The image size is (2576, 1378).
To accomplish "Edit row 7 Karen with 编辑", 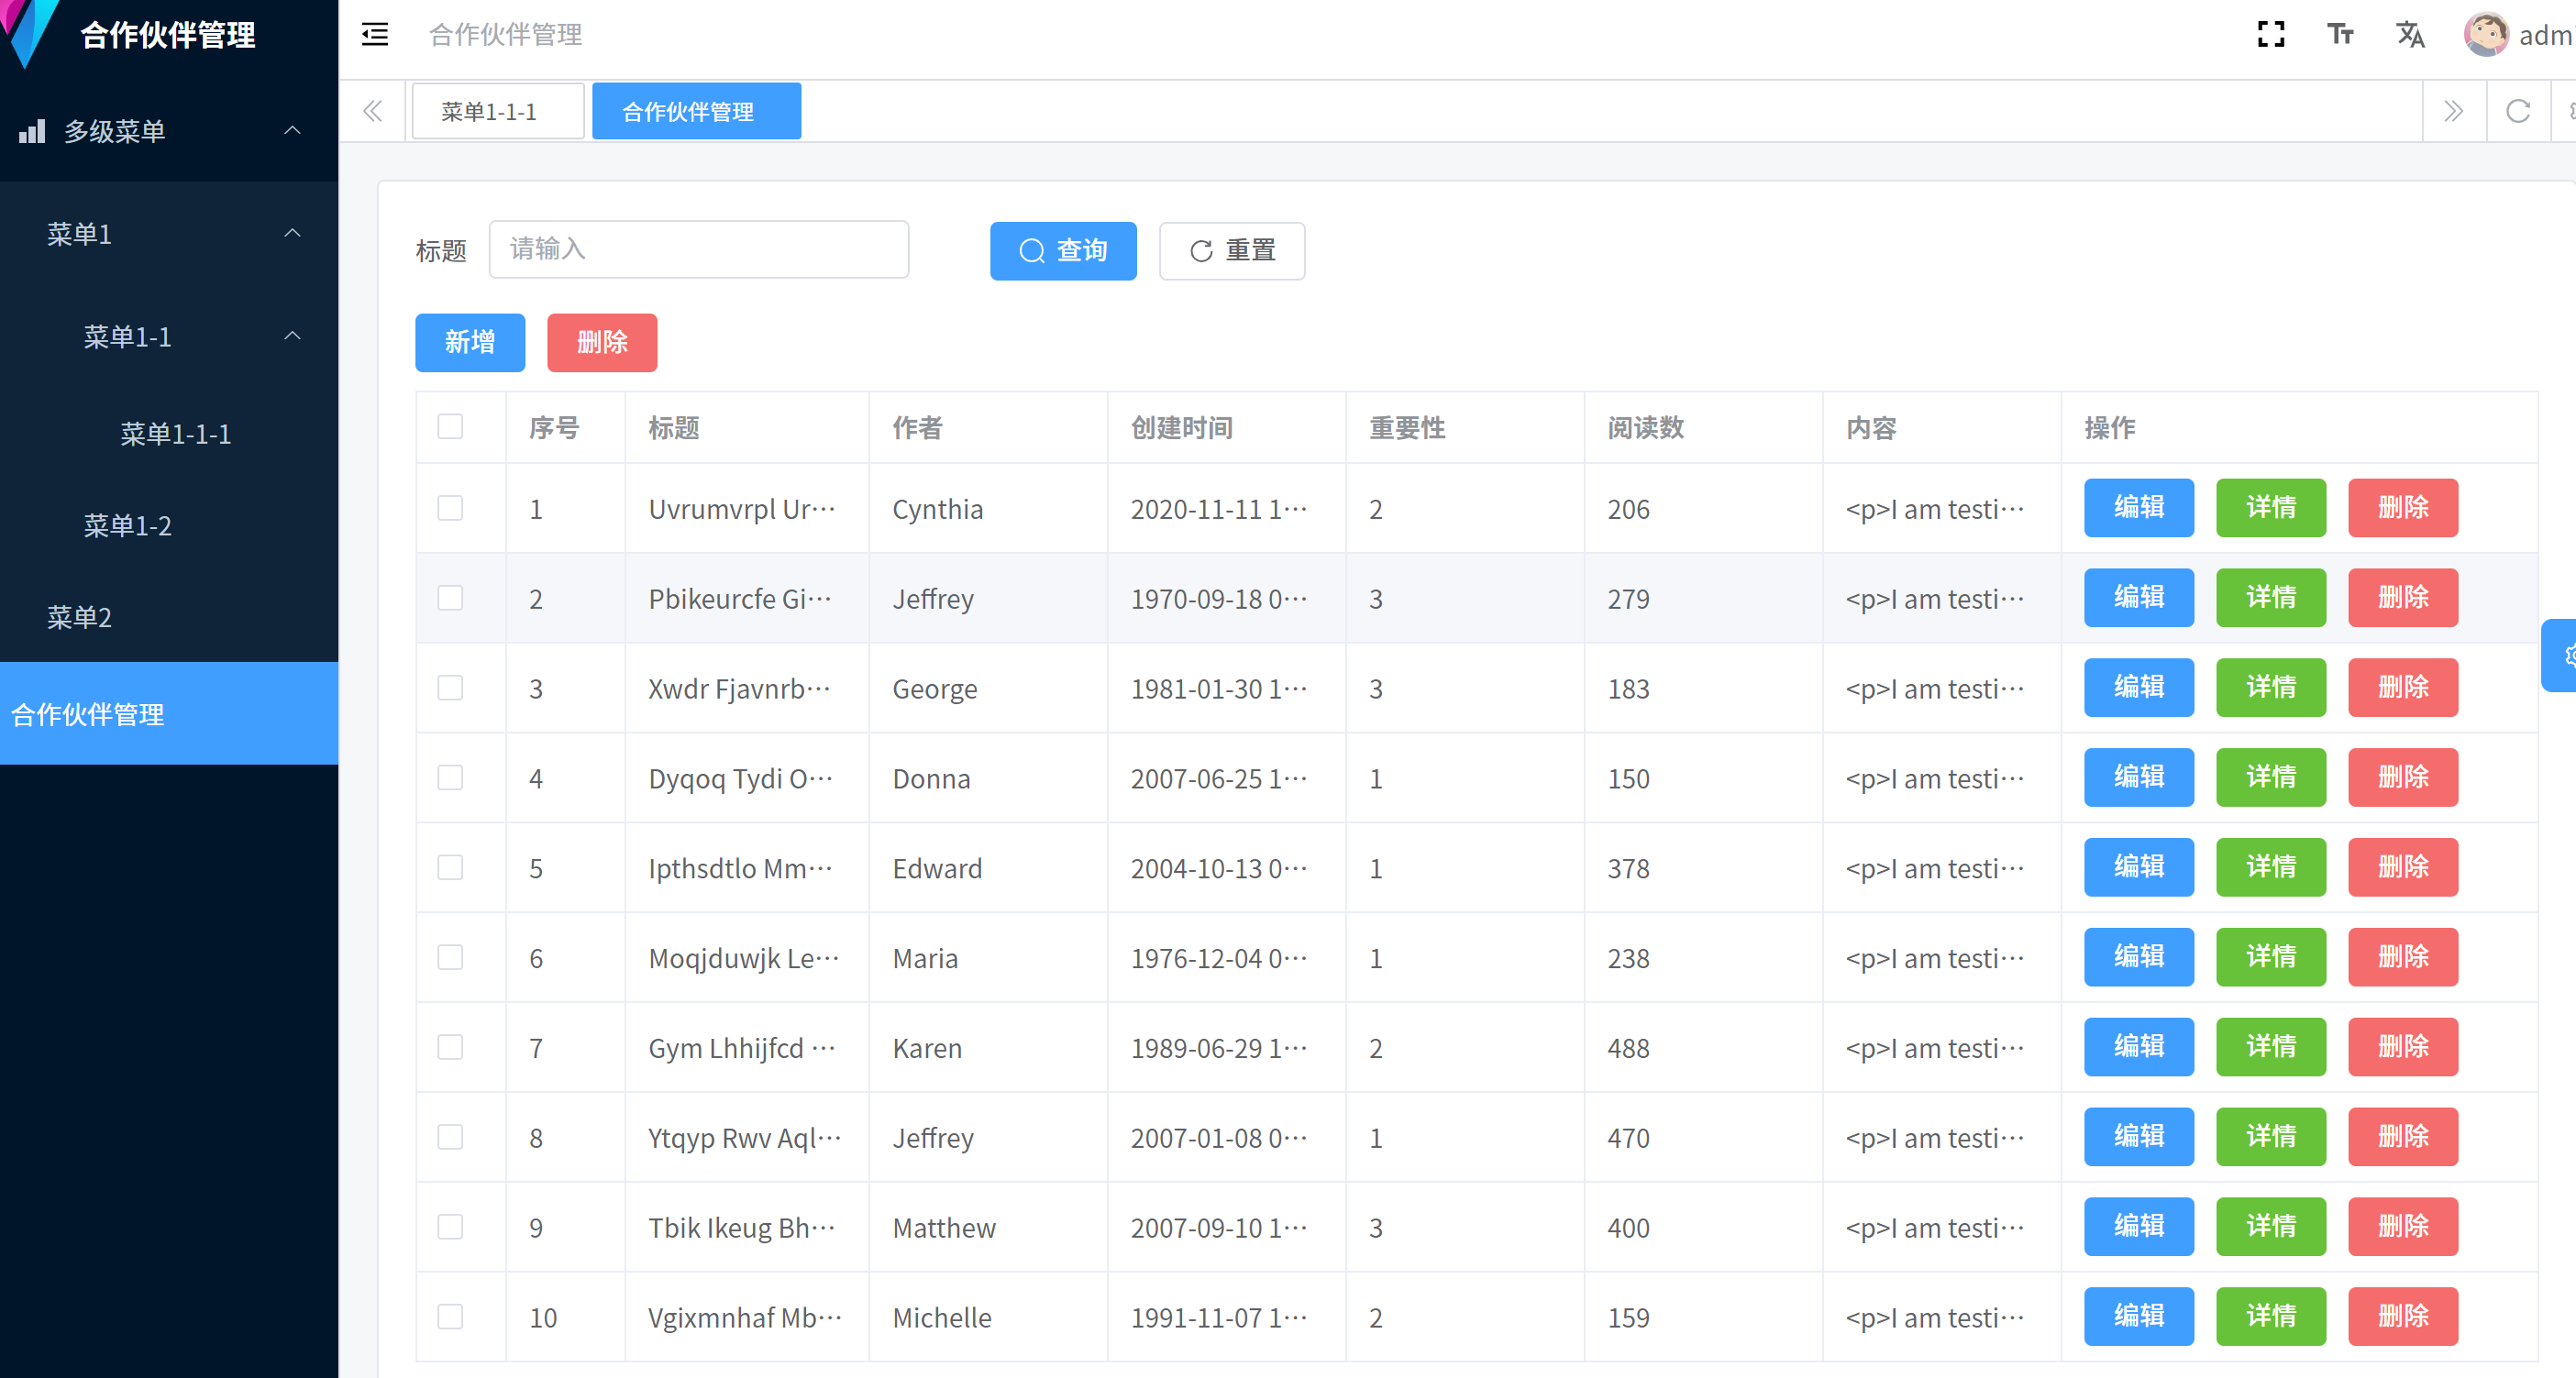I will click(2139, 1047).
